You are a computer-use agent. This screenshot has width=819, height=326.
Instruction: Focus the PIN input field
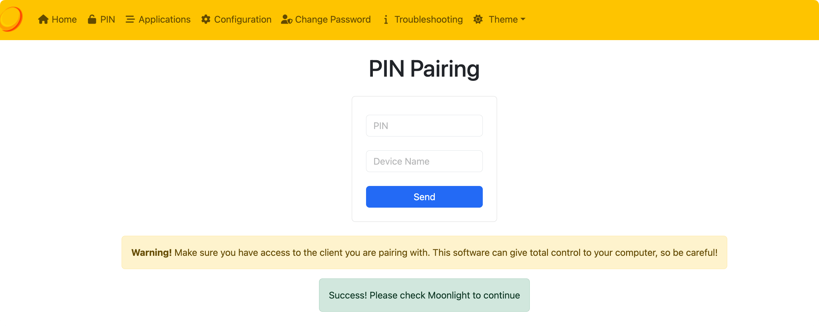click(424, 126)
